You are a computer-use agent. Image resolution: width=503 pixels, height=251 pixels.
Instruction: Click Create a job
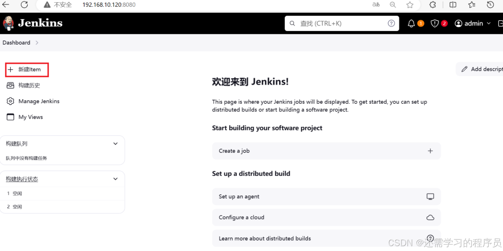(x=326, y=151)
